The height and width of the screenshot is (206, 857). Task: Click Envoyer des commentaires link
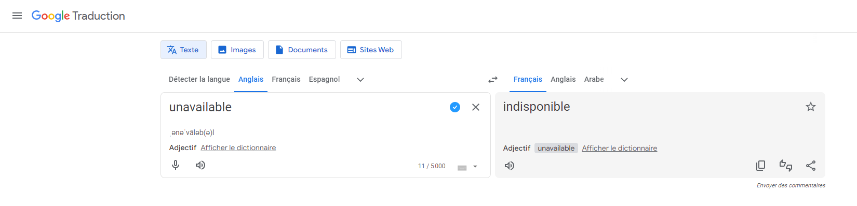tap(791, 185)
